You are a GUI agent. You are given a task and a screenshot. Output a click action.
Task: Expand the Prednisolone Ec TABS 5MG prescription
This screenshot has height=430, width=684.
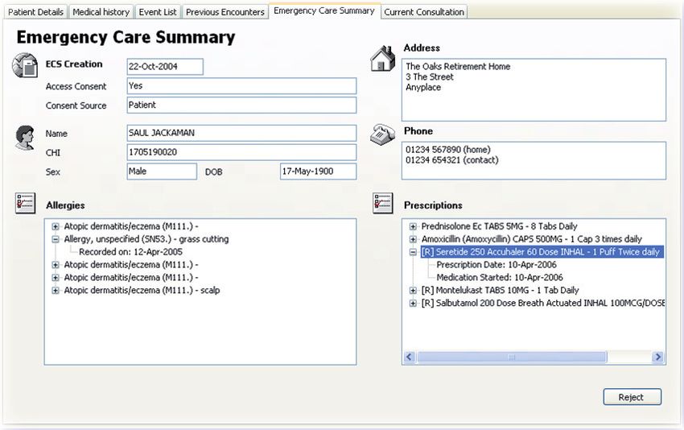[x=413, y=226]
